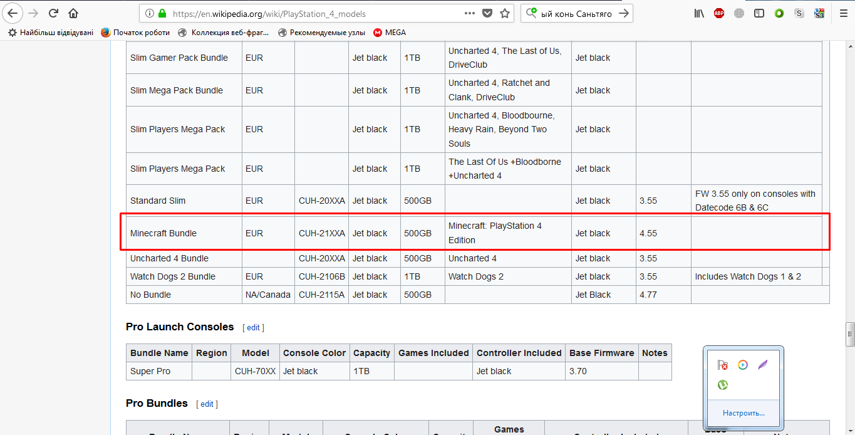Reload the current Wikipedia page

[x=53, y=13]
